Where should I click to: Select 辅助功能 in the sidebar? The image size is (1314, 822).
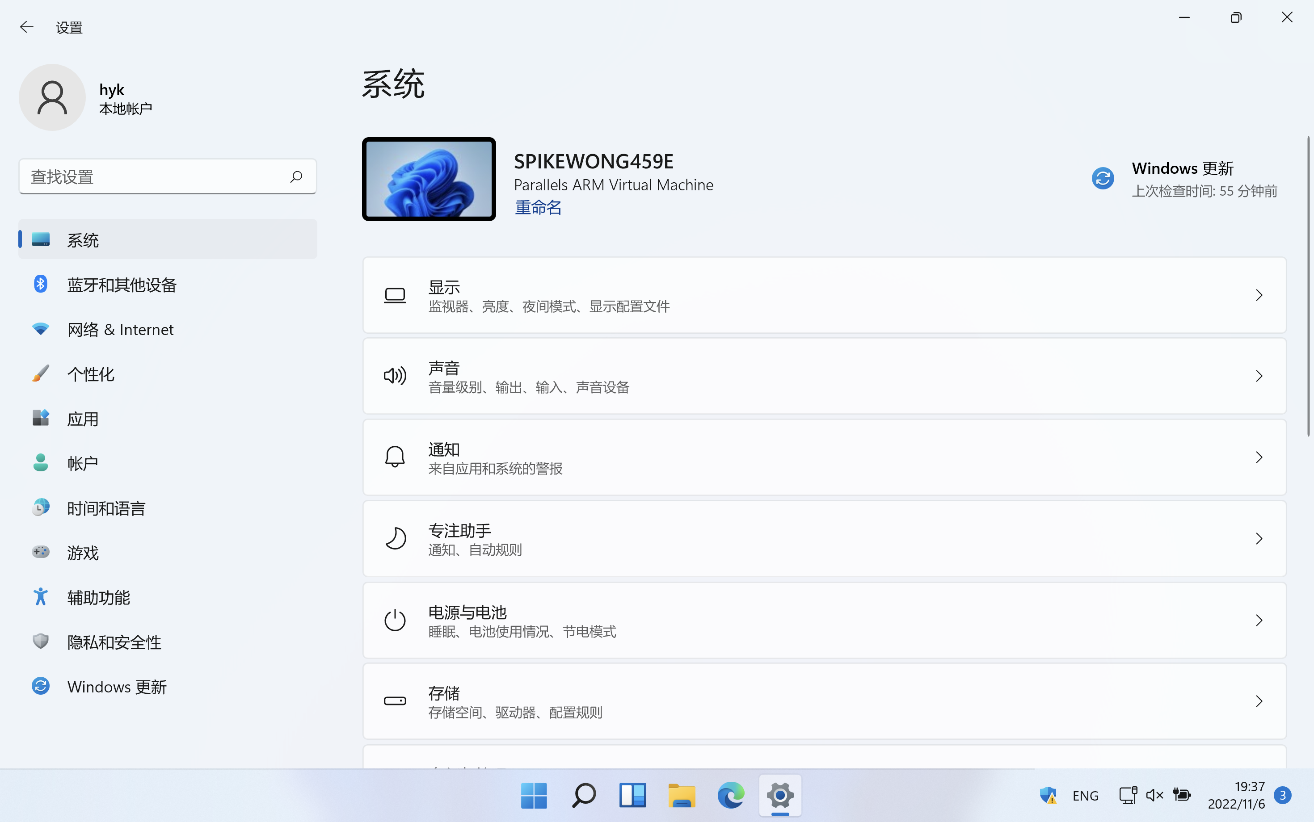click(x=168, y=597)
